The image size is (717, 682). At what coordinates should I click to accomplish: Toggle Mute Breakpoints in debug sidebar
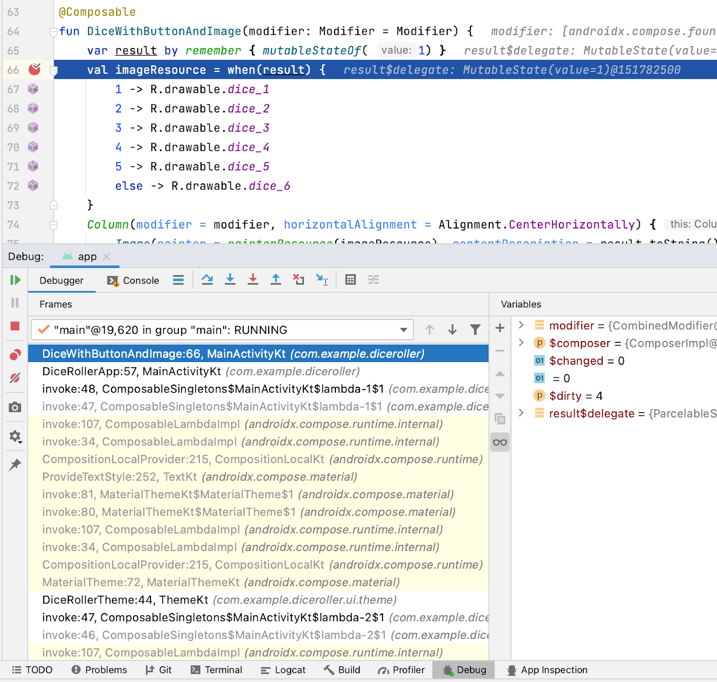pyautogui.click(x=15, y=378)
